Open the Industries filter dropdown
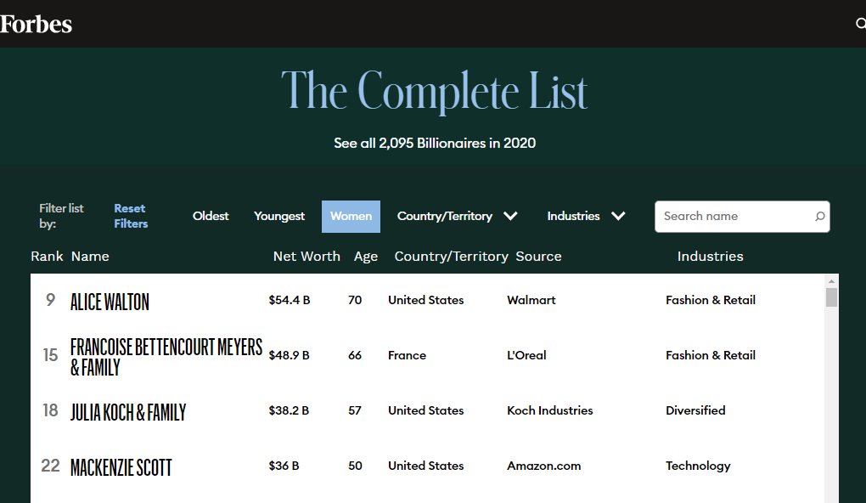 pyautogui.click(x=586, y=217)
